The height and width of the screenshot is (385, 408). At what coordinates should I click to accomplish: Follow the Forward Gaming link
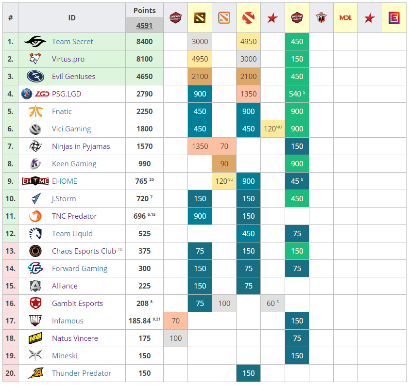tap(80, 268)
